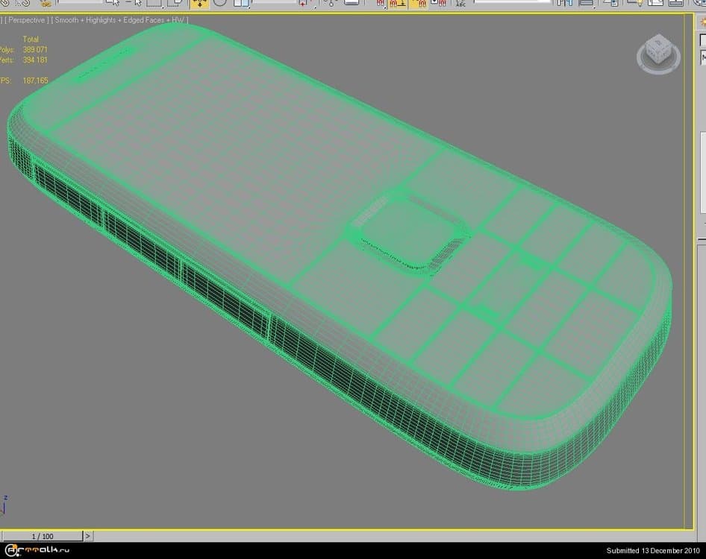Choose the Select and Rotate tool

tap(220, 3)
